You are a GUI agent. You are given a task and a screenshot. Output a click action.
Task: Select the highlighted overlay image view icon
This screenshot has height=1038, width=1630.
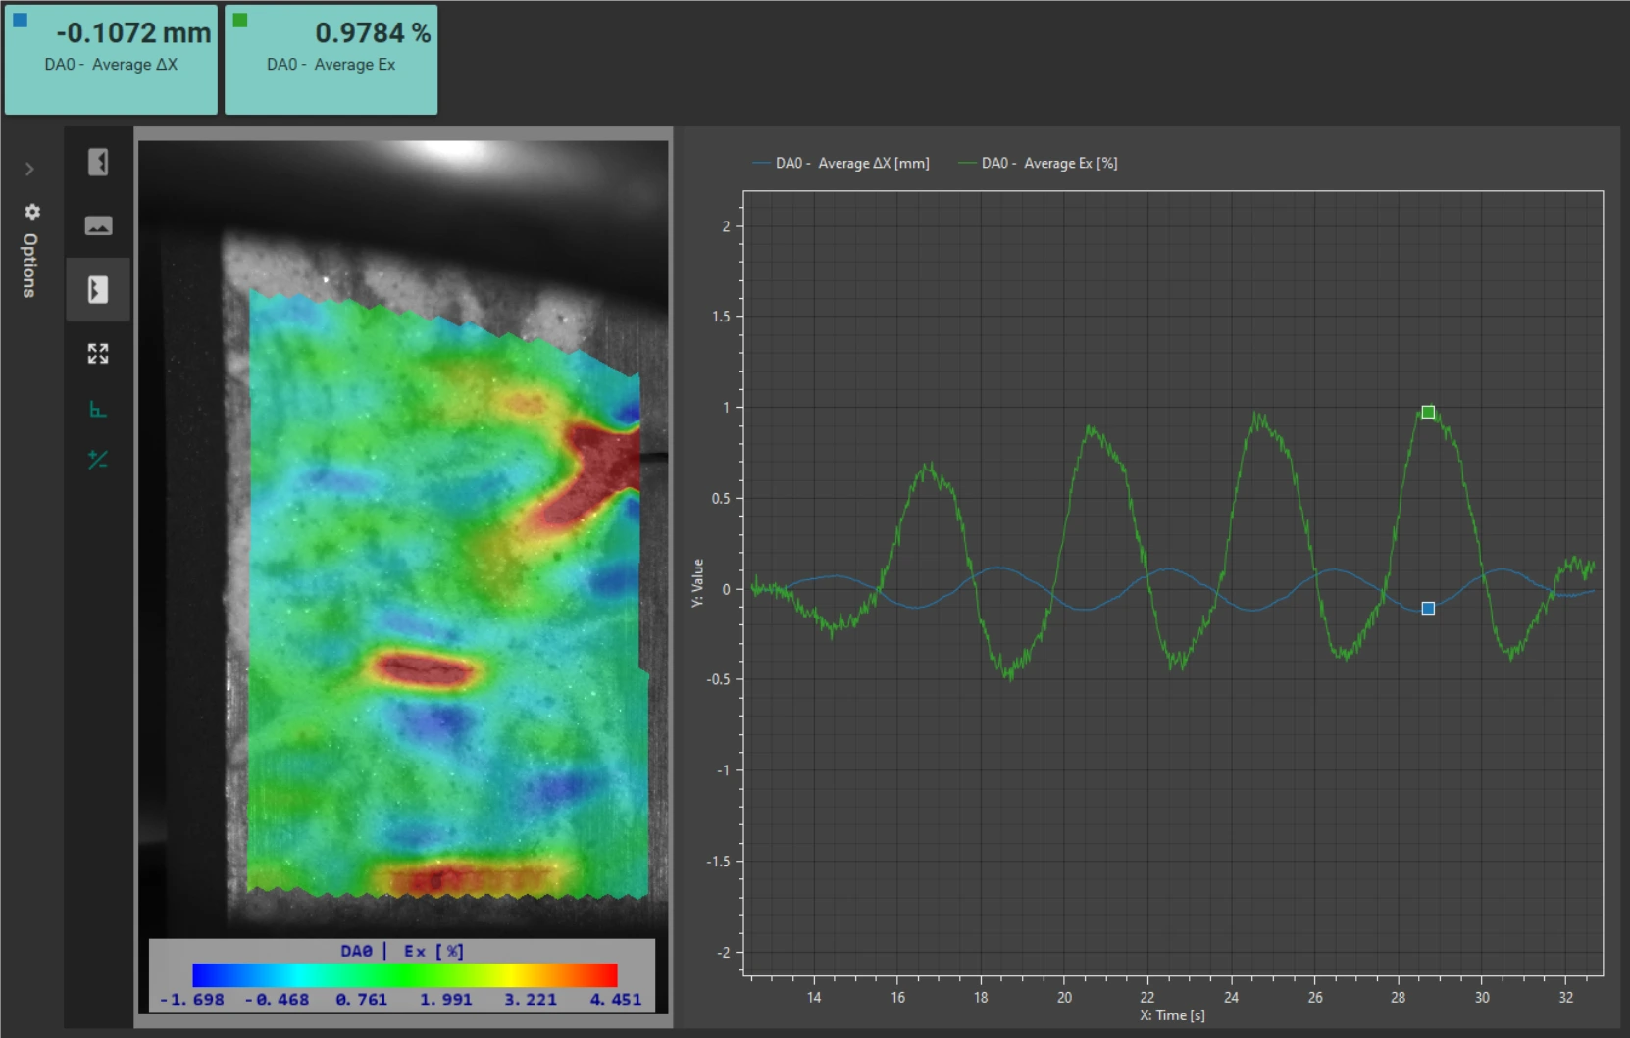click(x=98, y=289)
